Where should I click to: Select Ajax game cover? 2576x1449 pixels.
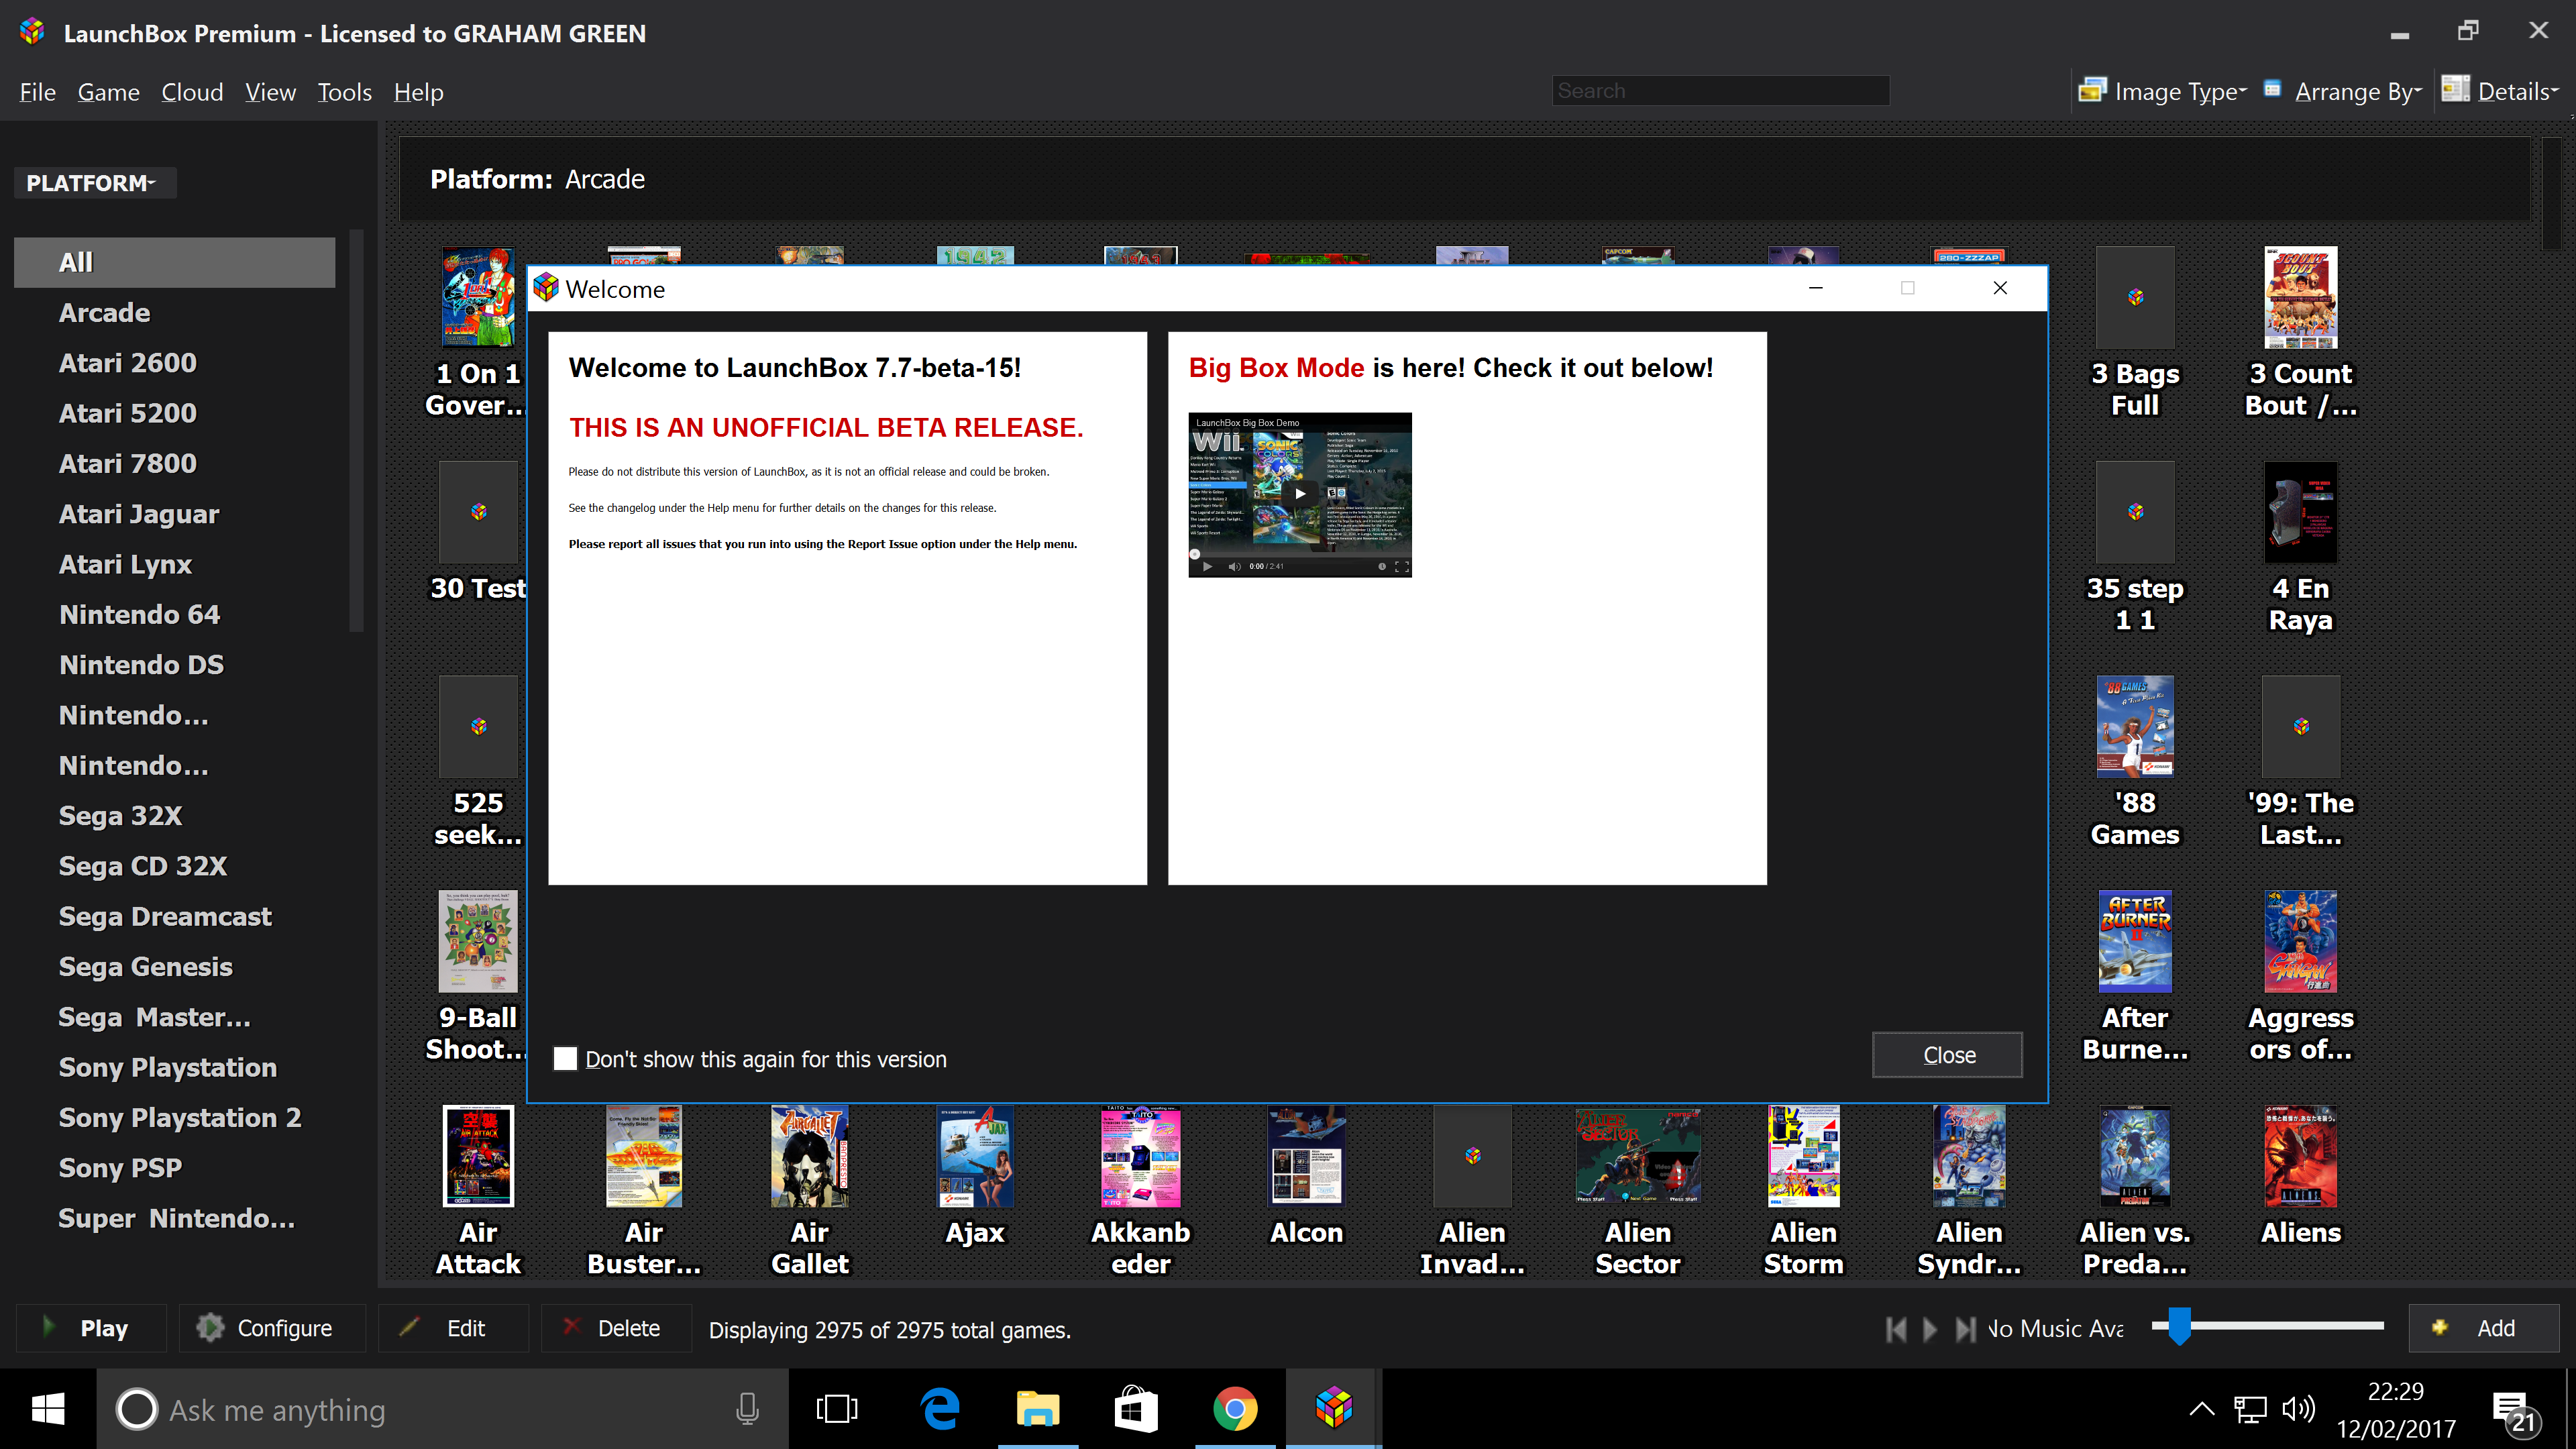[975, 1156]
